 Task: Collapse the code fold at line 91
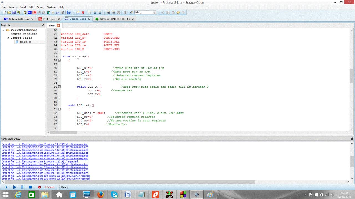point(59,109)
